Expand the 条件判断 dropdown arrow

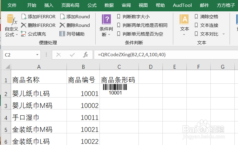109,35
